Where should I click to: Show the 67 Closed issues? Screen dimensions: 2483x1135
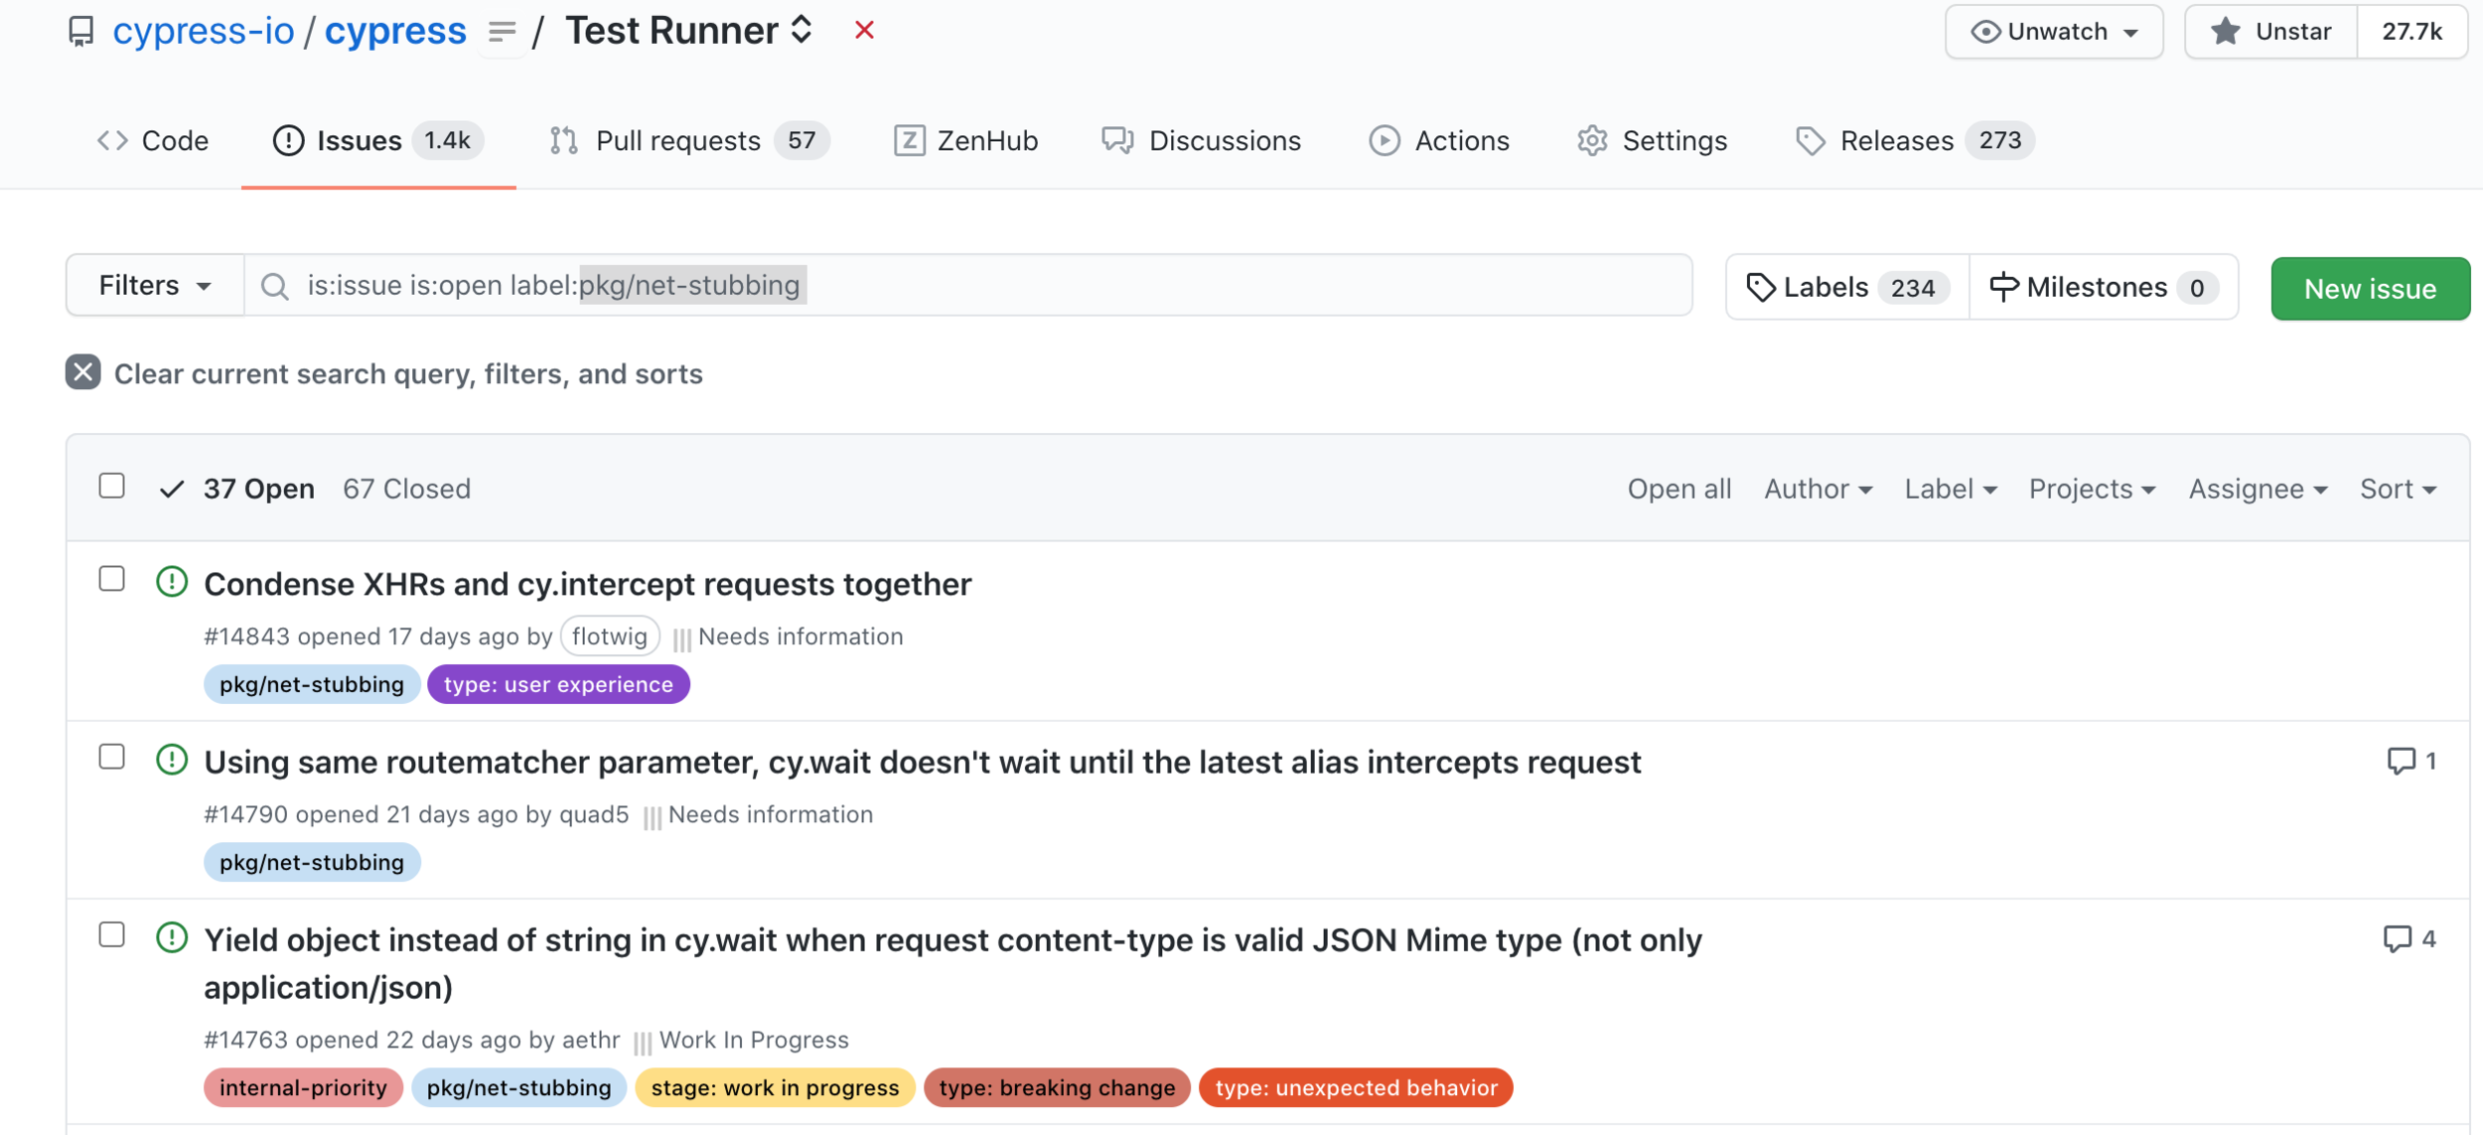coord(406,489)
